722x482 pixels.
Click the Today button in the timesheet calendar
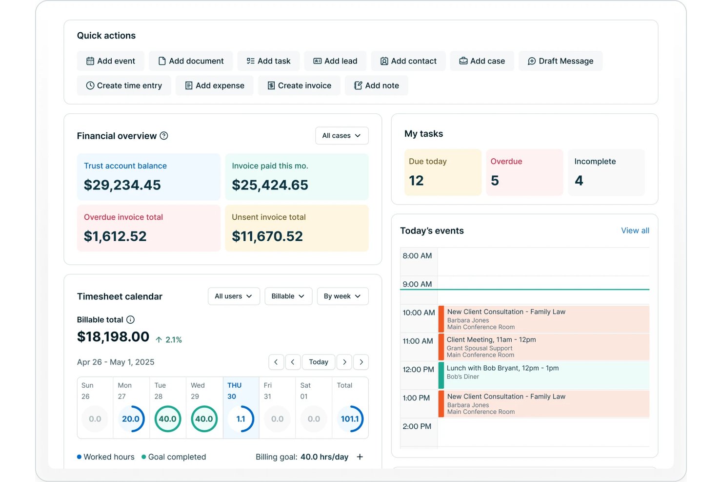coord(319,362)
